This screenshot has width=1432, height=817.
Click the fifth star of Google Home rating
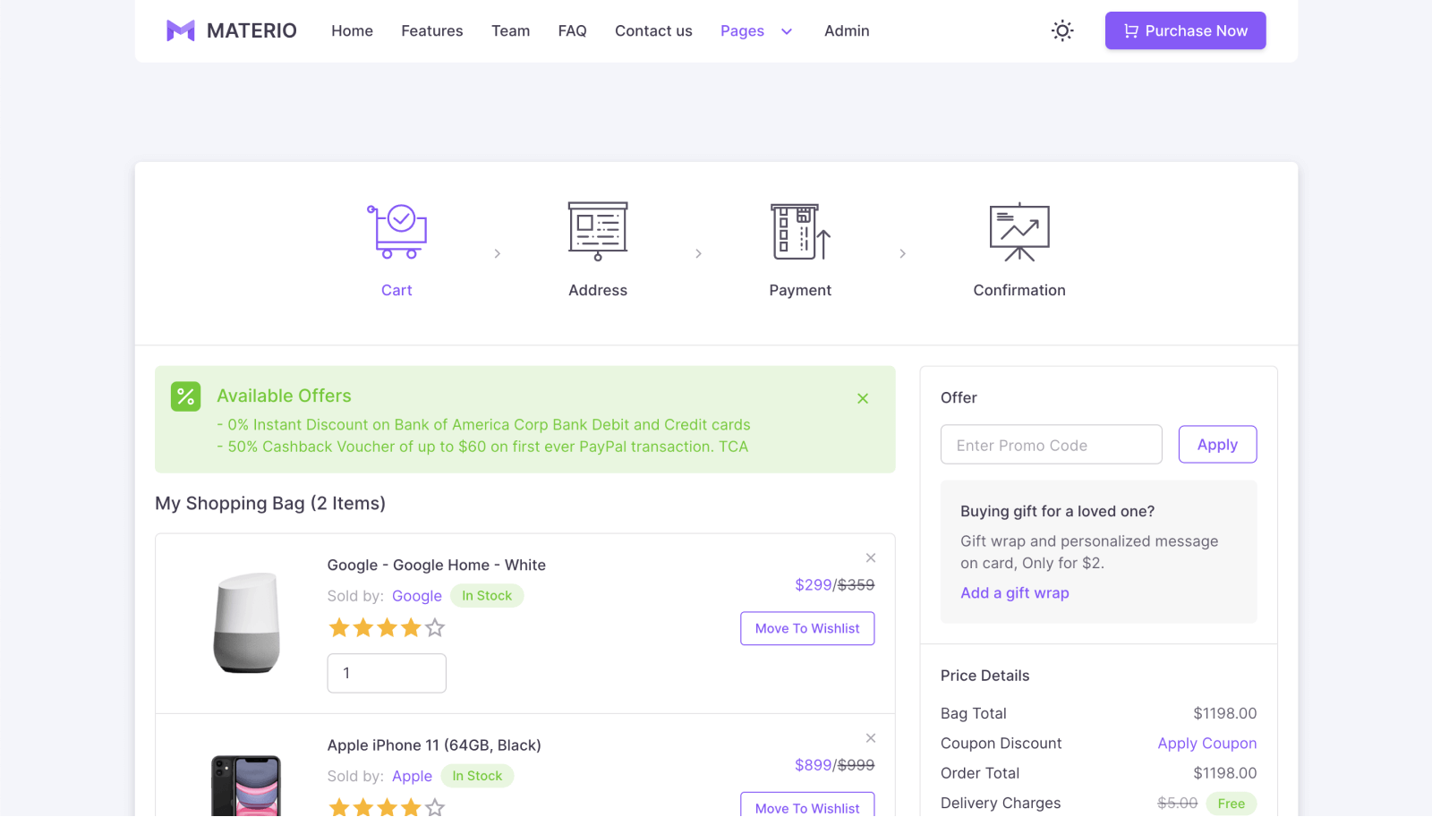click(x=435, y=627)
